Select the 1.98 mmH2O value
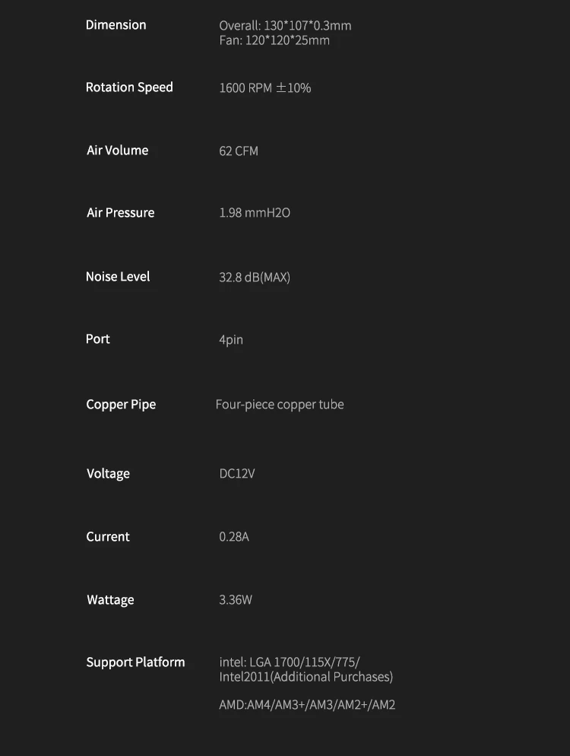The width and height of the screenshot is (570, 756). point(255,213)
